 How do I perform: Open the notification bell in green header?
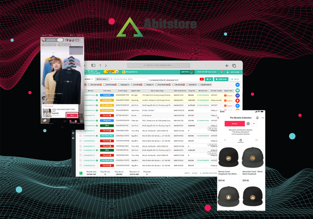(x=221, y=72)
